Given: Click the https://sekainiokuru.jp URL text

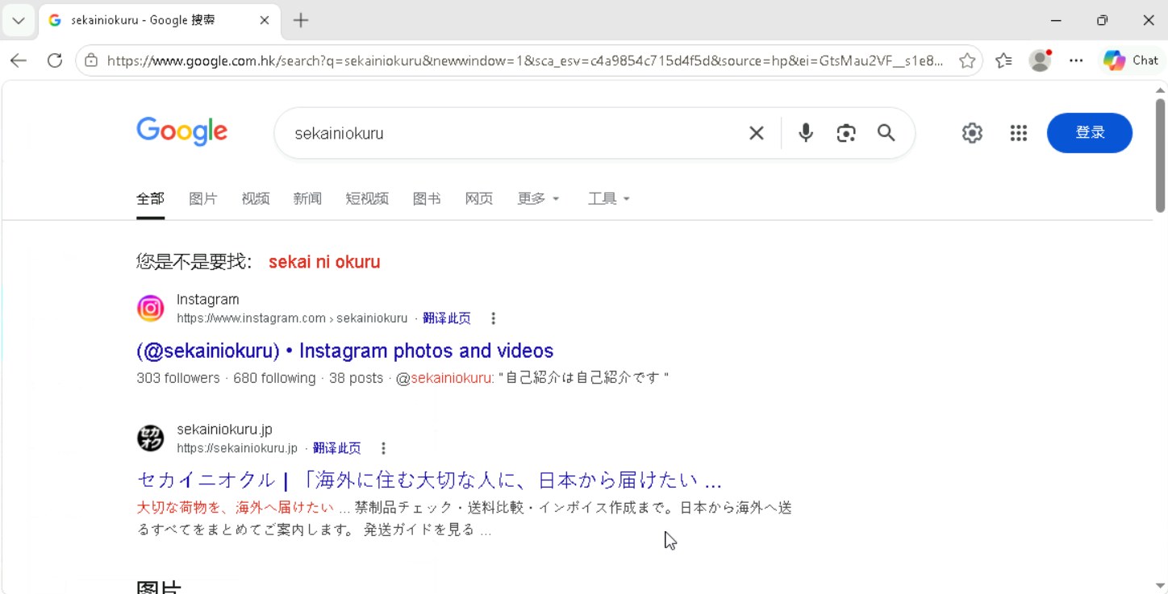Looking at the screenshot, I should 237,448.
